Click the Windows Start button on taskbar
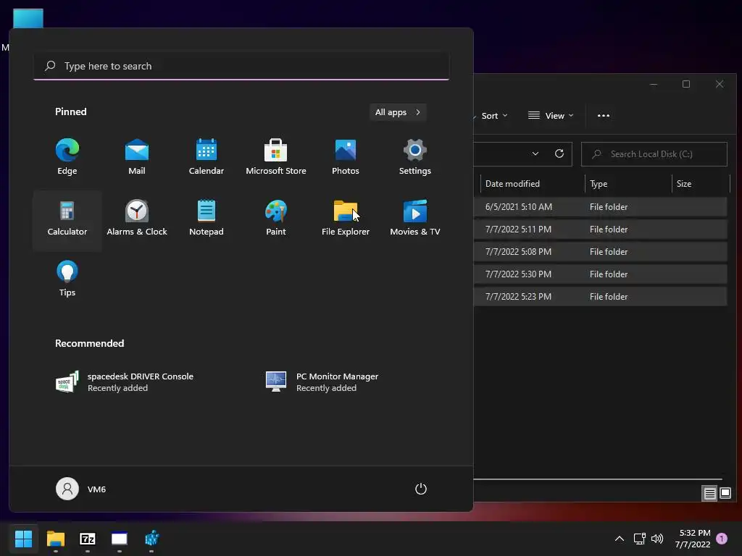Screen dimensions: 742x556 click(23, 539)
